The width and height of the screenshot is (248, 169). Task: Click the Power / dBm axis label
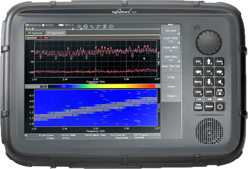click(x=158, y=58)
